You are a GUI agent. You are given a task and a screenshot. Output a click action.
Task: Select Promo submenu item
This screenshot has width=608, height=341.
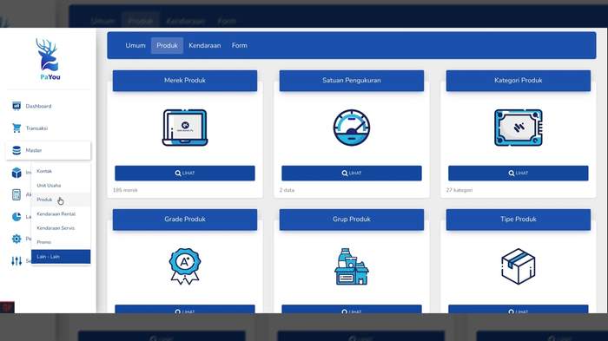click(x=61, y=242)
